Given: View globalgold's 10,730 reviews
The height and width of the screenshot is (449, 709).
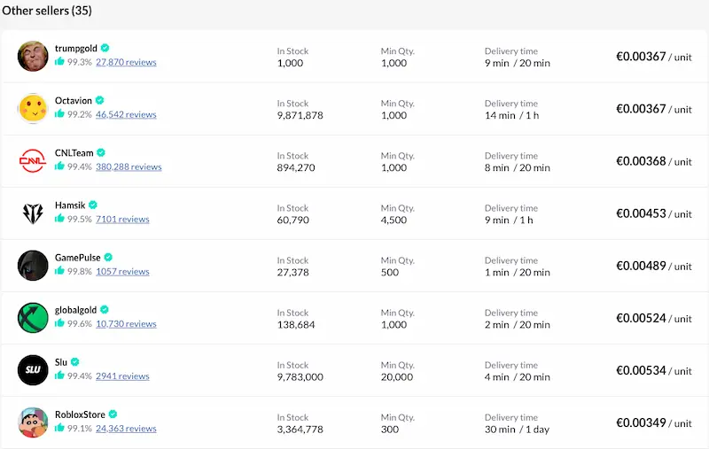Looking at the screenshot, I should point(126,324).
